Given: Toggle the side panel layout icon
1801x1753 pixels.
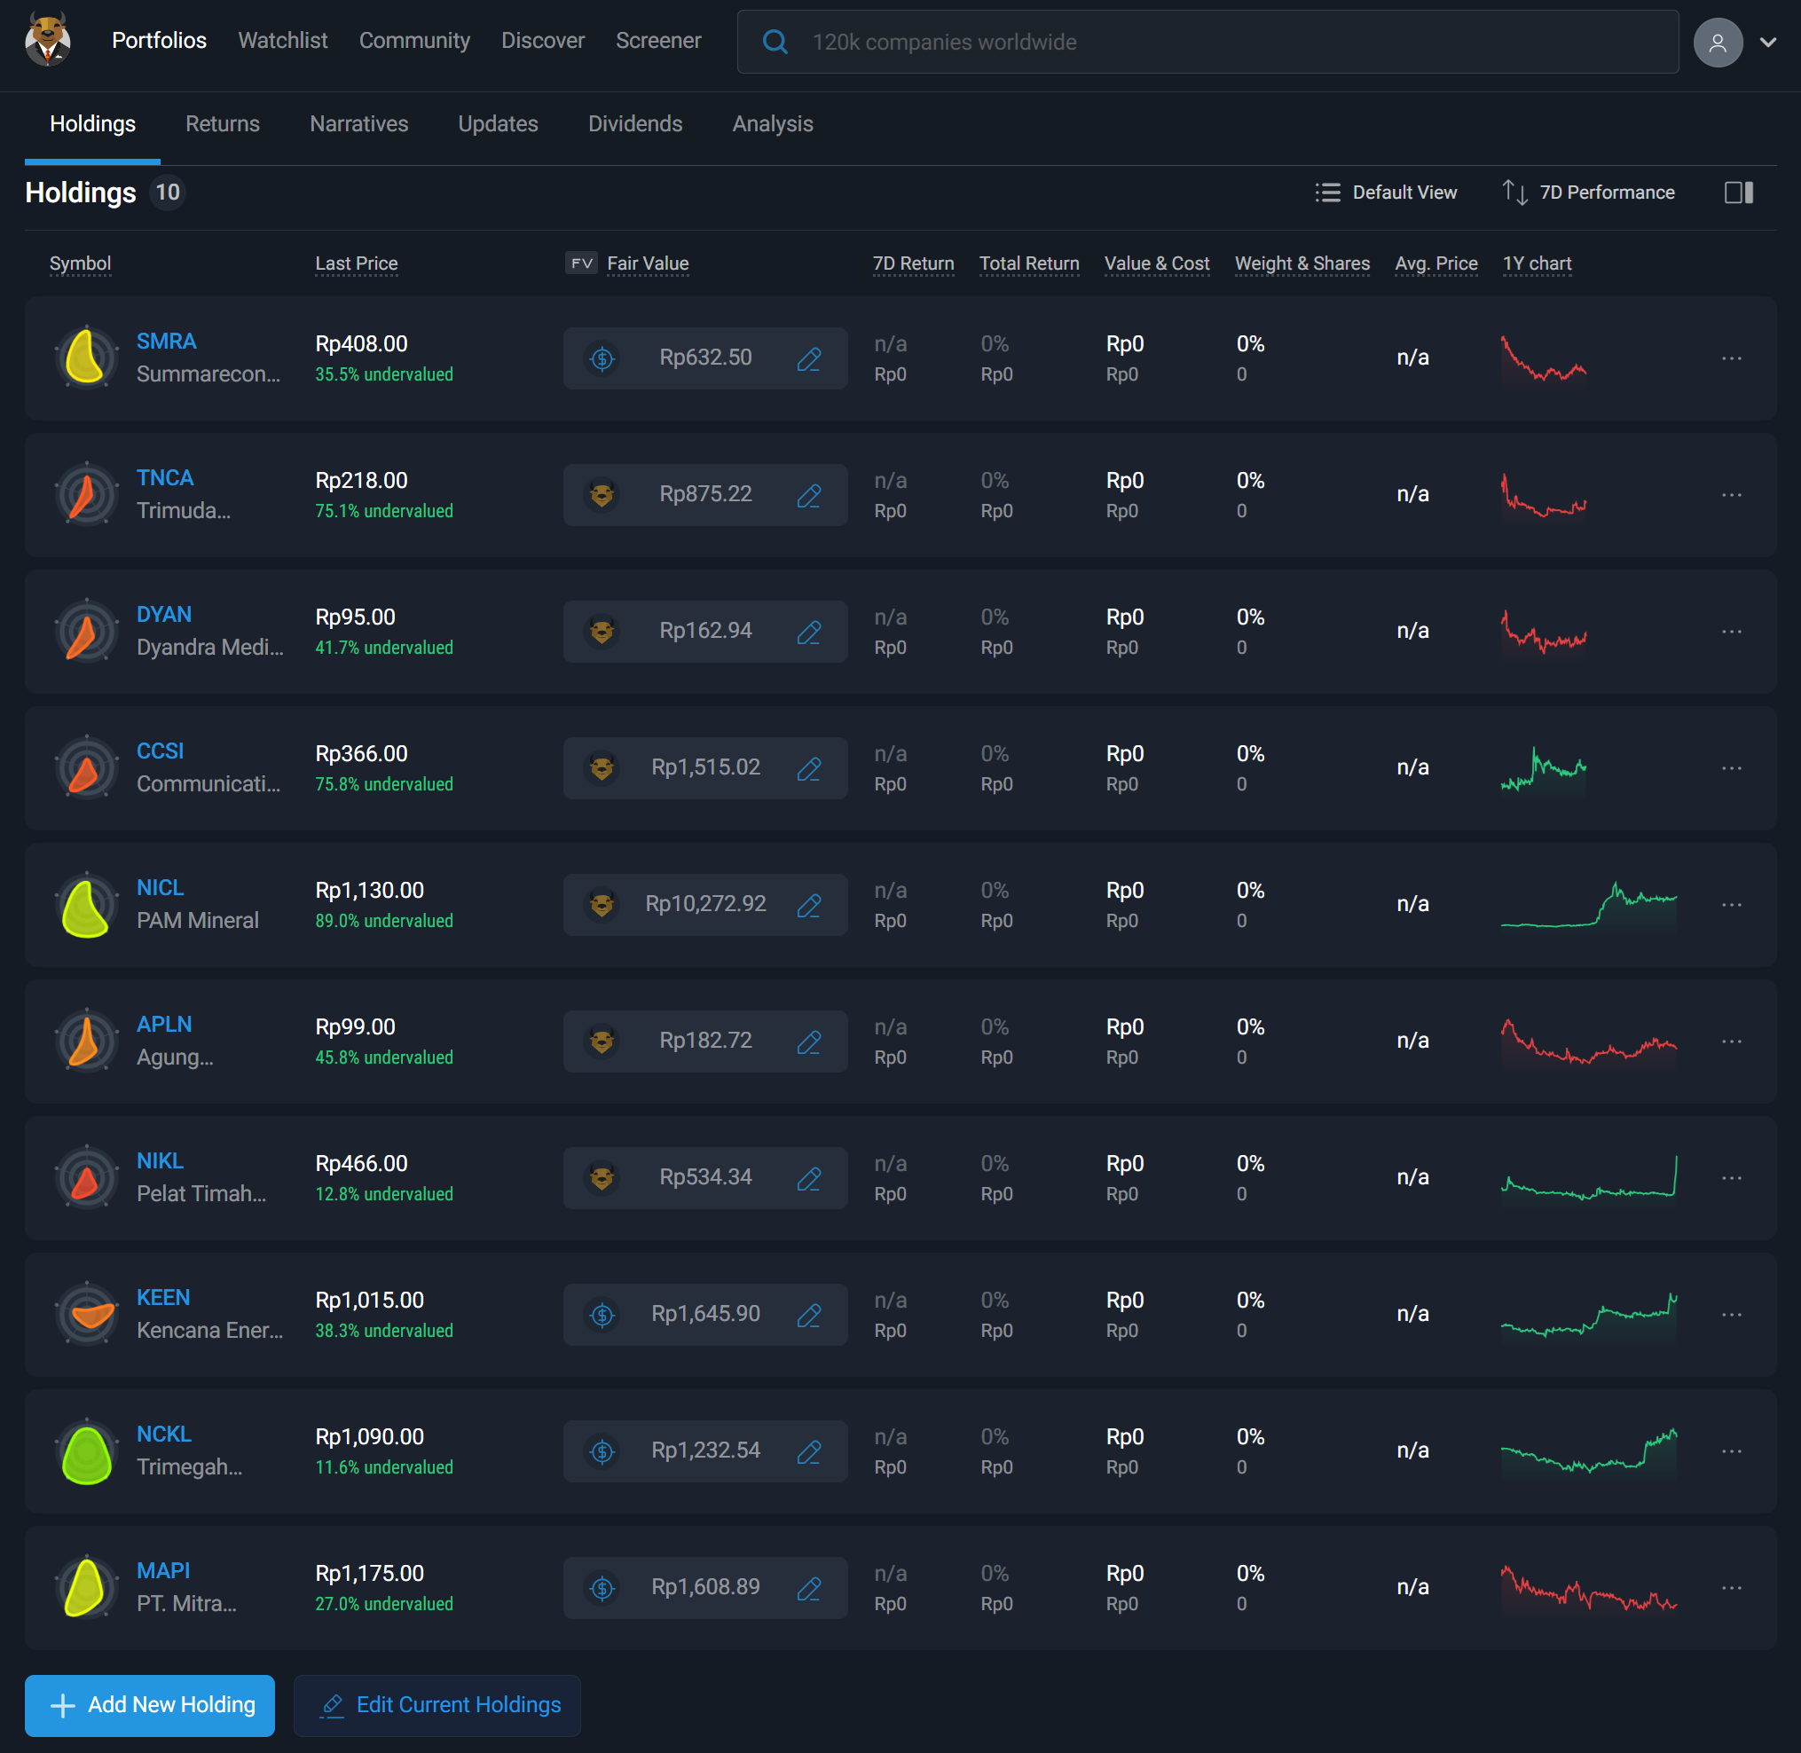Looking at the screenshot, I should [1738, 193].
